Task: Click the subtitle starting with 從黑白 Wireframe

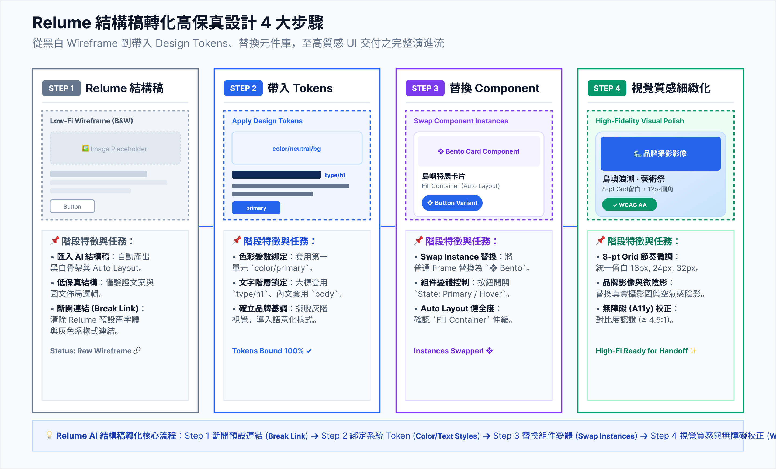Action: point(238,43)
